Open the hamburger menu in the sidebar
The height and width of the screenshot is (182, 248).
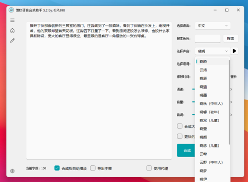click(12, 20)
